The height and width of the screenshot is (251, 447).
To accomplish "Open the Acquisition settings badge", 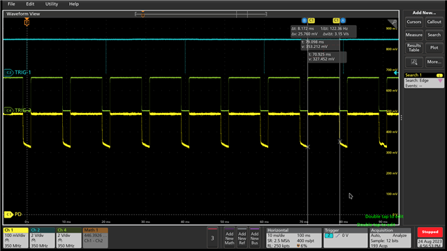I will (x=390, y=238).
